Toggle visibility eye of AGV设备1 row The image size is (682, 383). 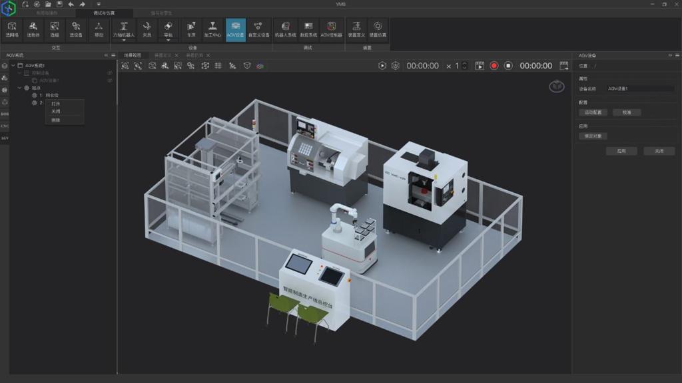click(x=110, y=80)
